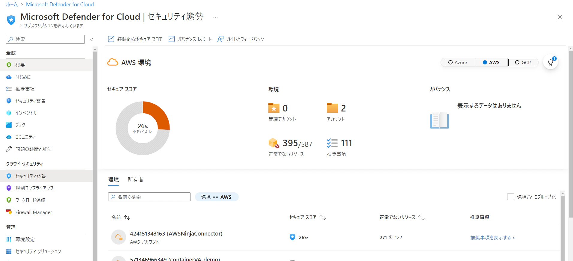Click the 正常でないリソース cube icon
573x261 pixels.
click(x=274, y=143)
